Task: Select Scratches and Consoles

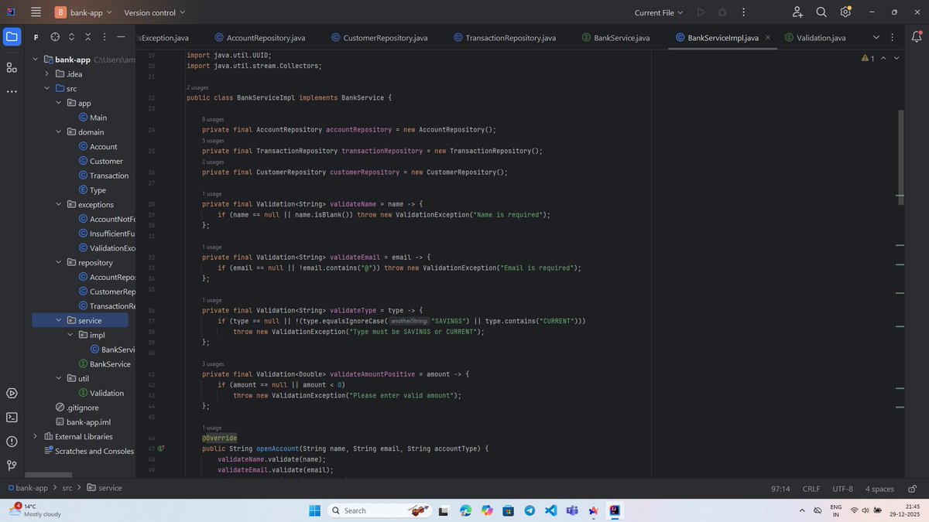Action: tap(88, 451)
